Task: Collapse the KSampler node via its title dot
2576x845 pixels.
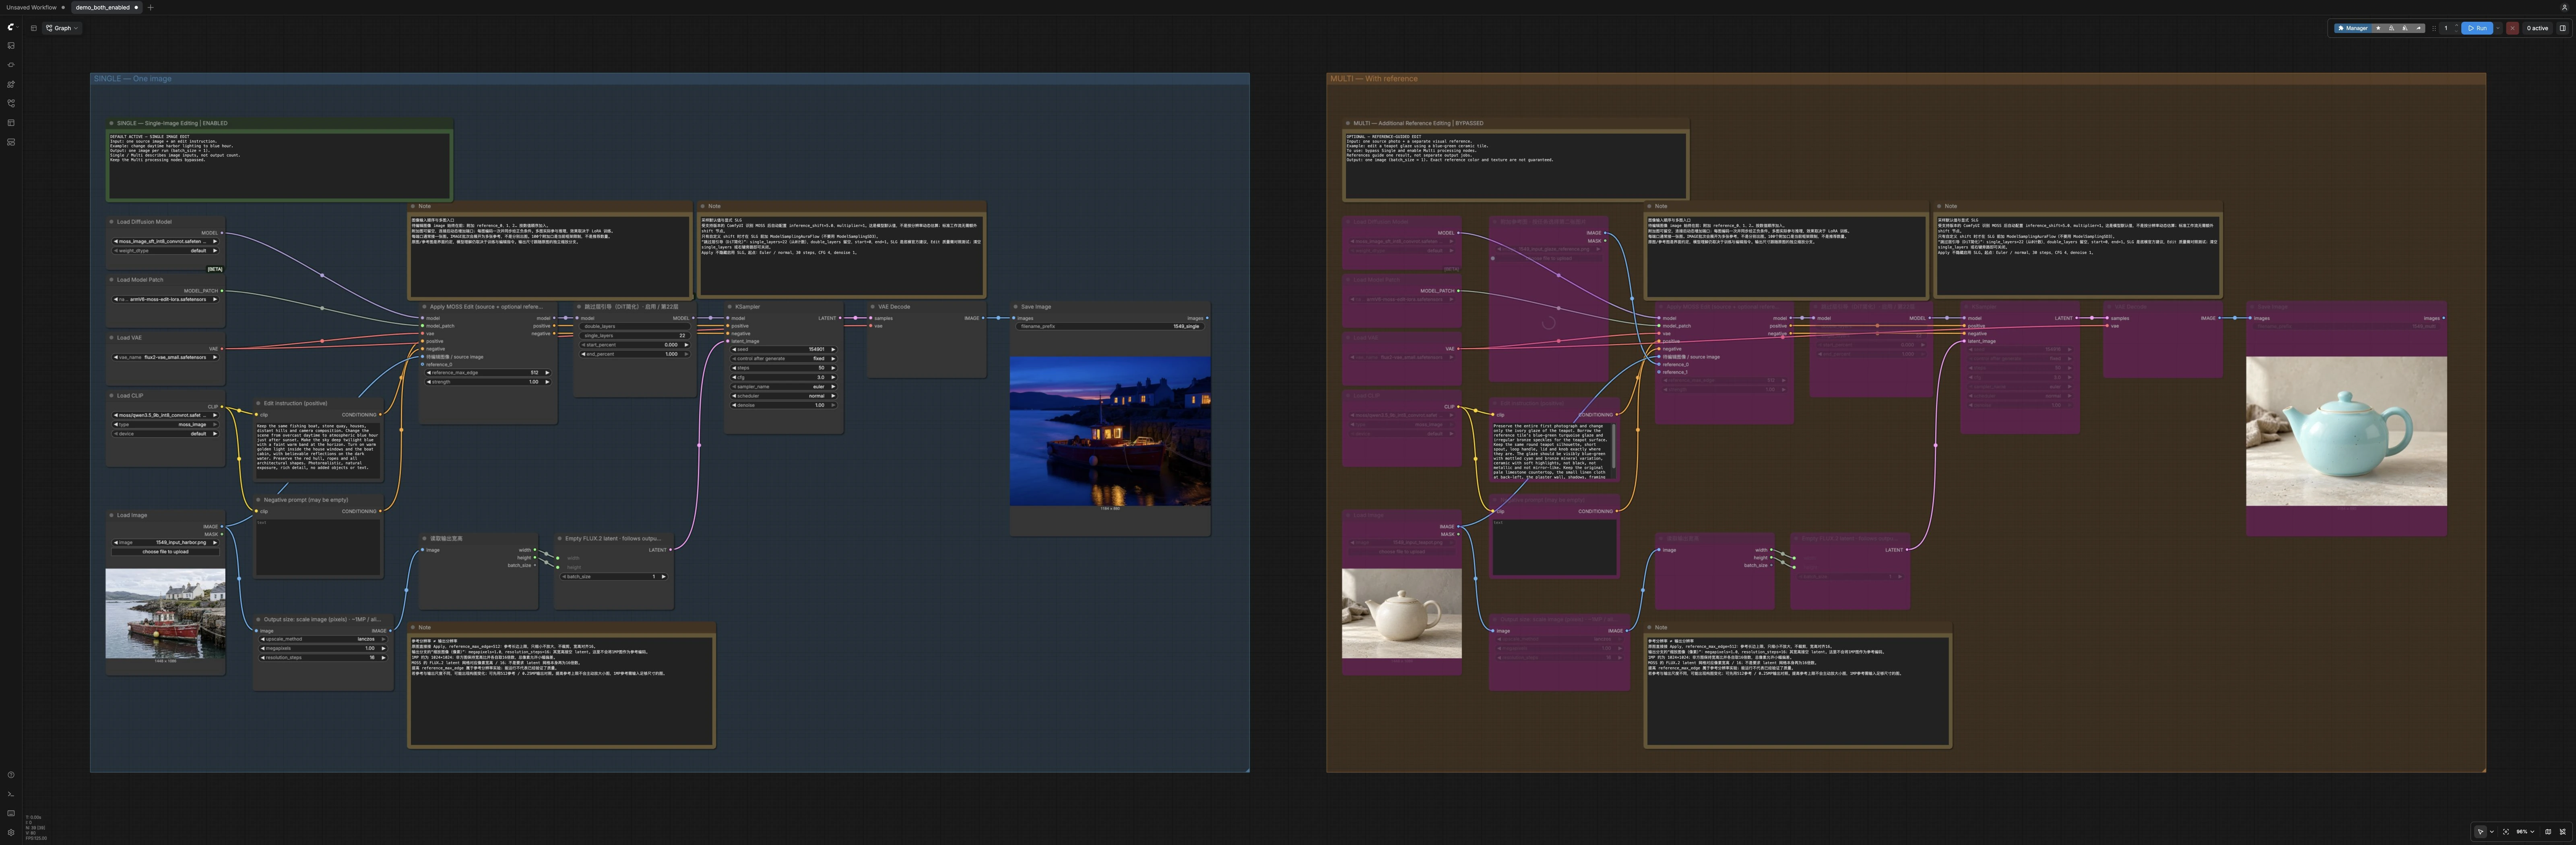Action: click(x=730, y=307)
